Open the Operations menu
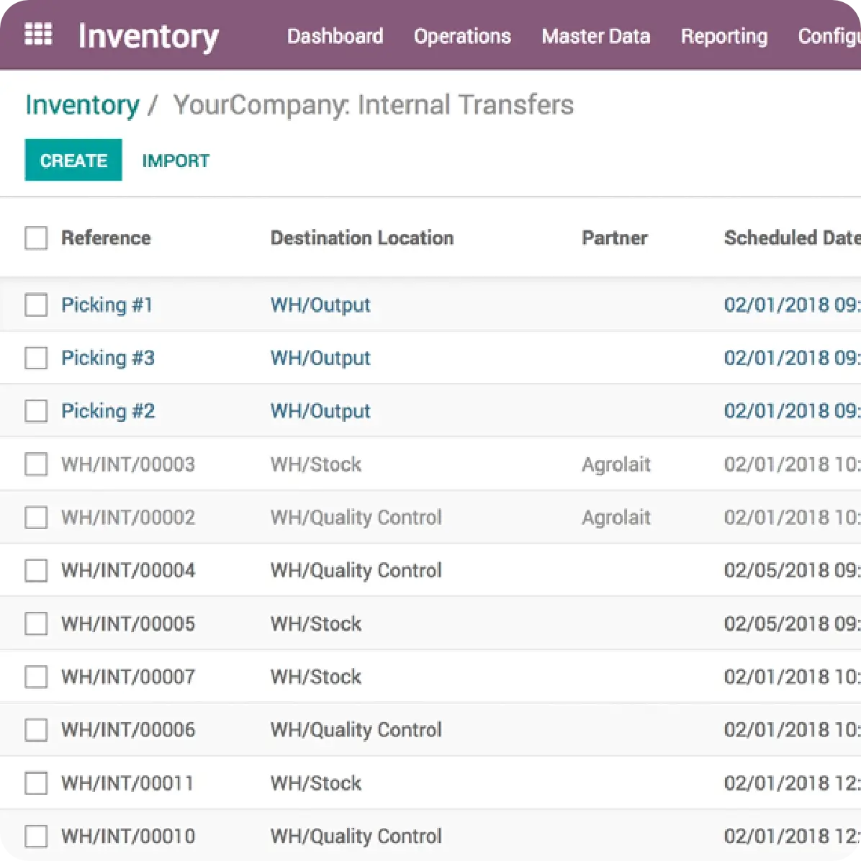Image resolution: width=861 pixels, height=861 pixels. pyautogui.click(x=462, y=36)
